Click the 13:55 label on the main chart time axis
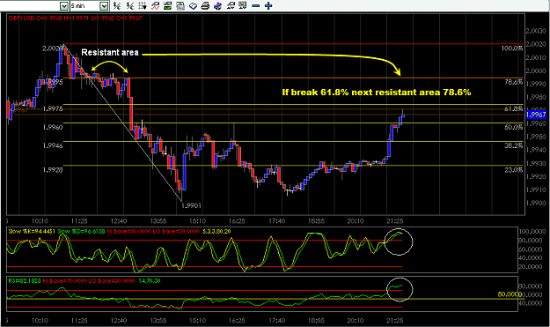 coord(158,221)
